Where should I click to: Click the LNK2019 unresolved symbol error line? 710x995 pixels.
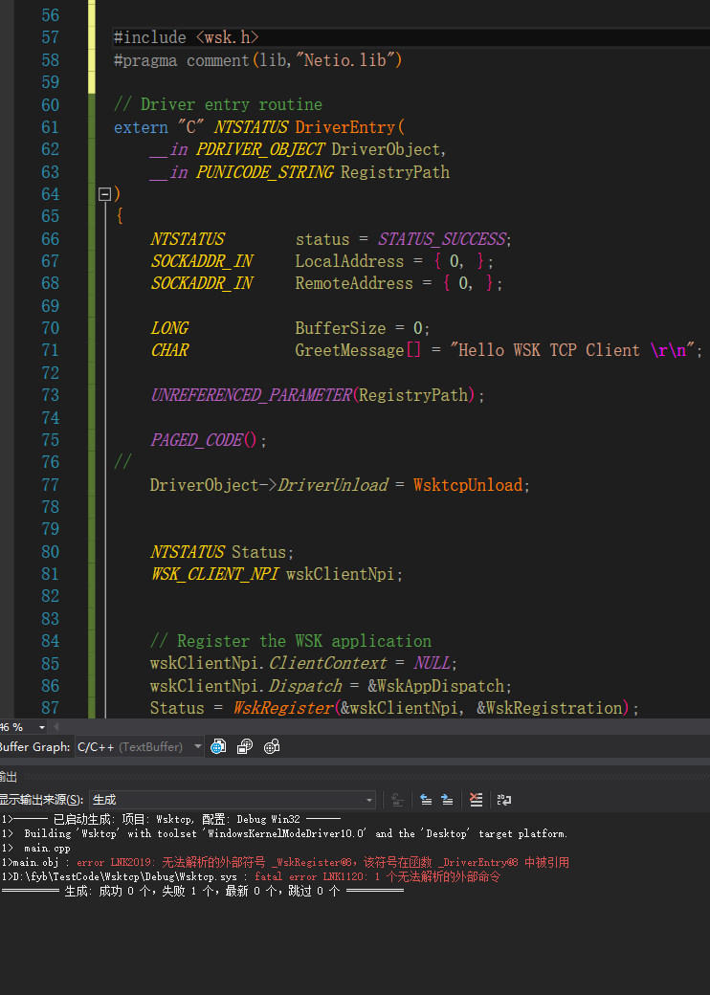285,862
